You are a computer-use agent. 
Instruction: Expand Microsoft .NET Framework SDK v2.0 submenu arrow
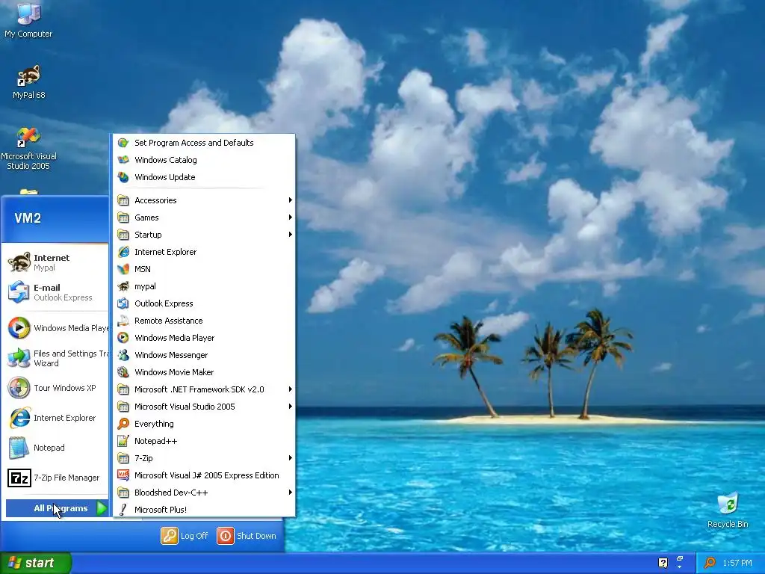click(291, 389)
